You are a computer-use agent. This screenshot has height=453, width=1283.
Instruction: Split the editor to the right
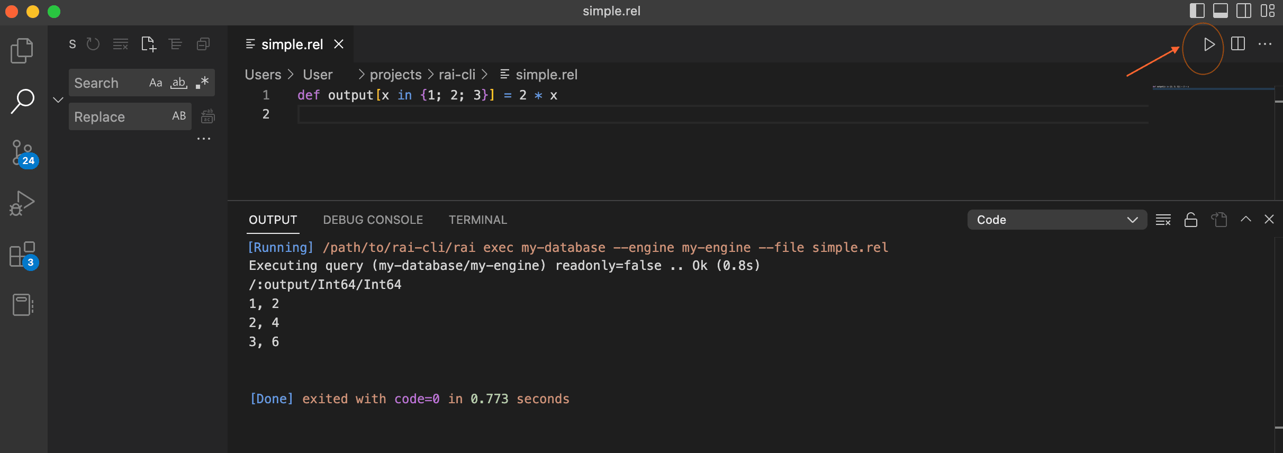tap(1238, 44)
